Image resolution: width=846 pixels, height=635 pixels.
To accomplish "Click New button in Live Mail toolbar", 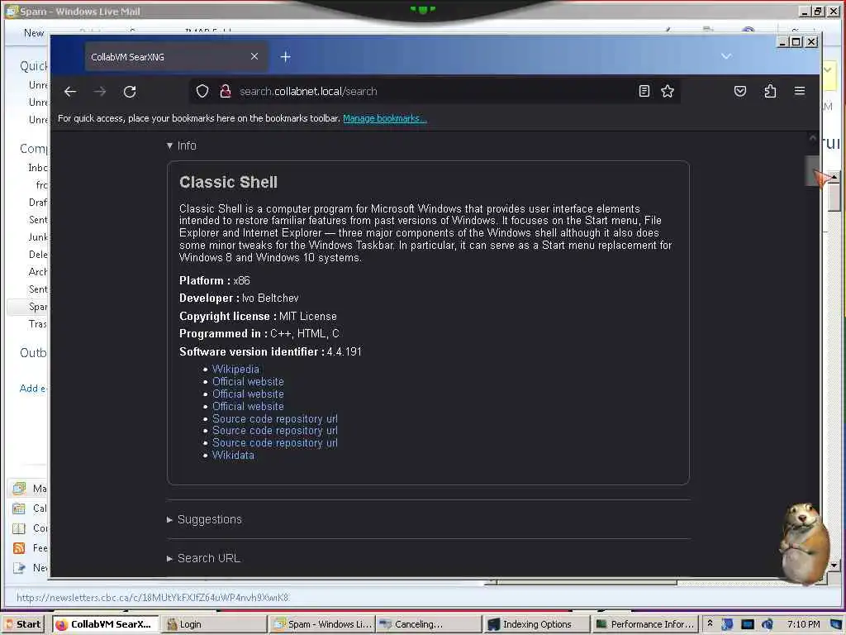I will point(33,33).
